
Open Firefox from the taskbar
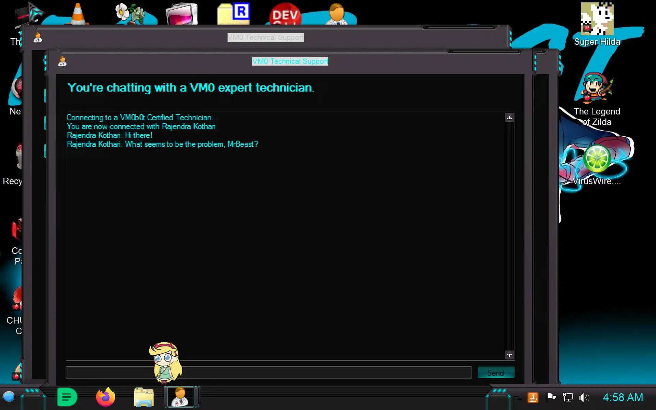click(x=105, y=397)
